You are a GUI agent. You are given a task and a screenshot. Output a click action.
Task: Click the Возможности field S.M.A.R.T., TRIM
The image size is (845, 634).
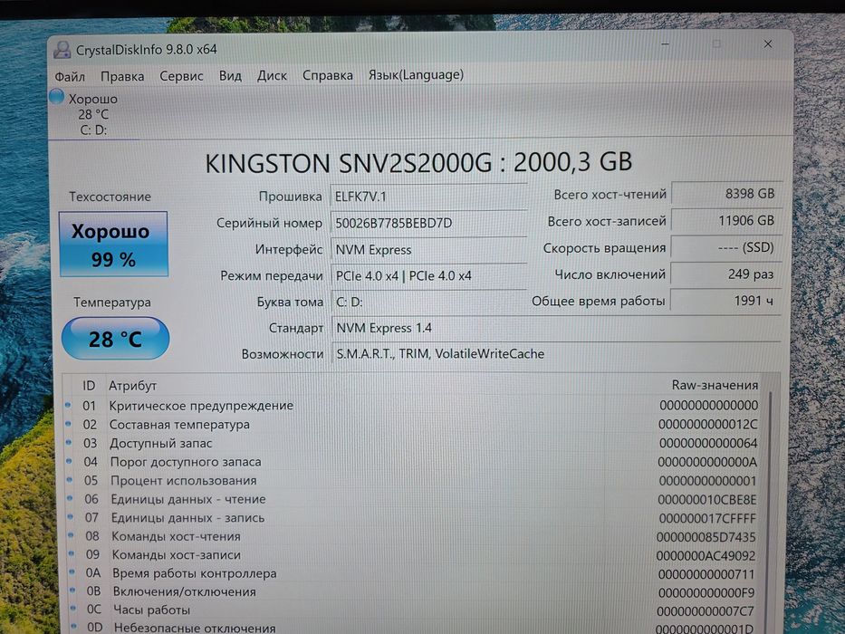pyautogui.click(x=555, y=353)
